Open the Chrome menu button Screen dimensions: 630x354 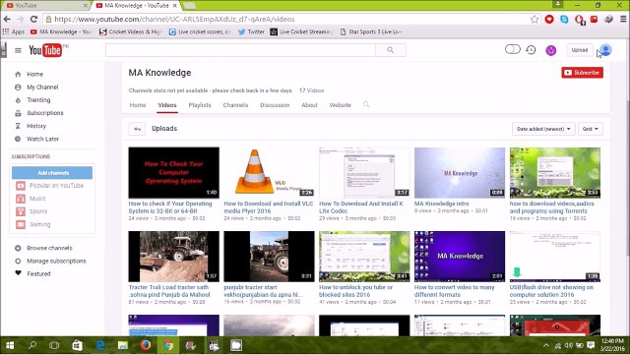(623, 19)
